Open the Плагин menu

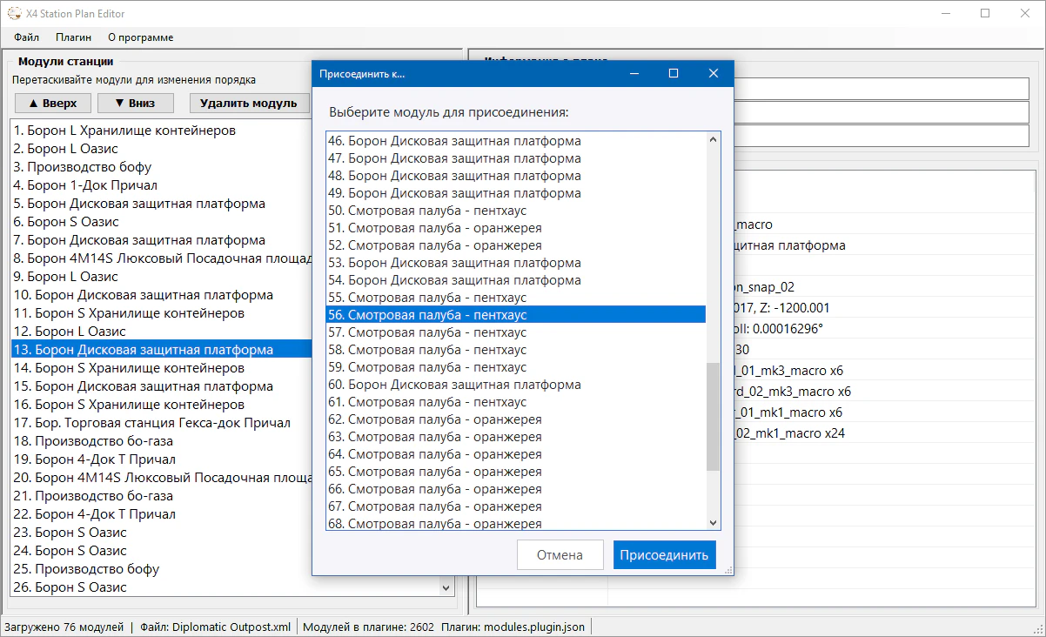(x=73, y=37)
